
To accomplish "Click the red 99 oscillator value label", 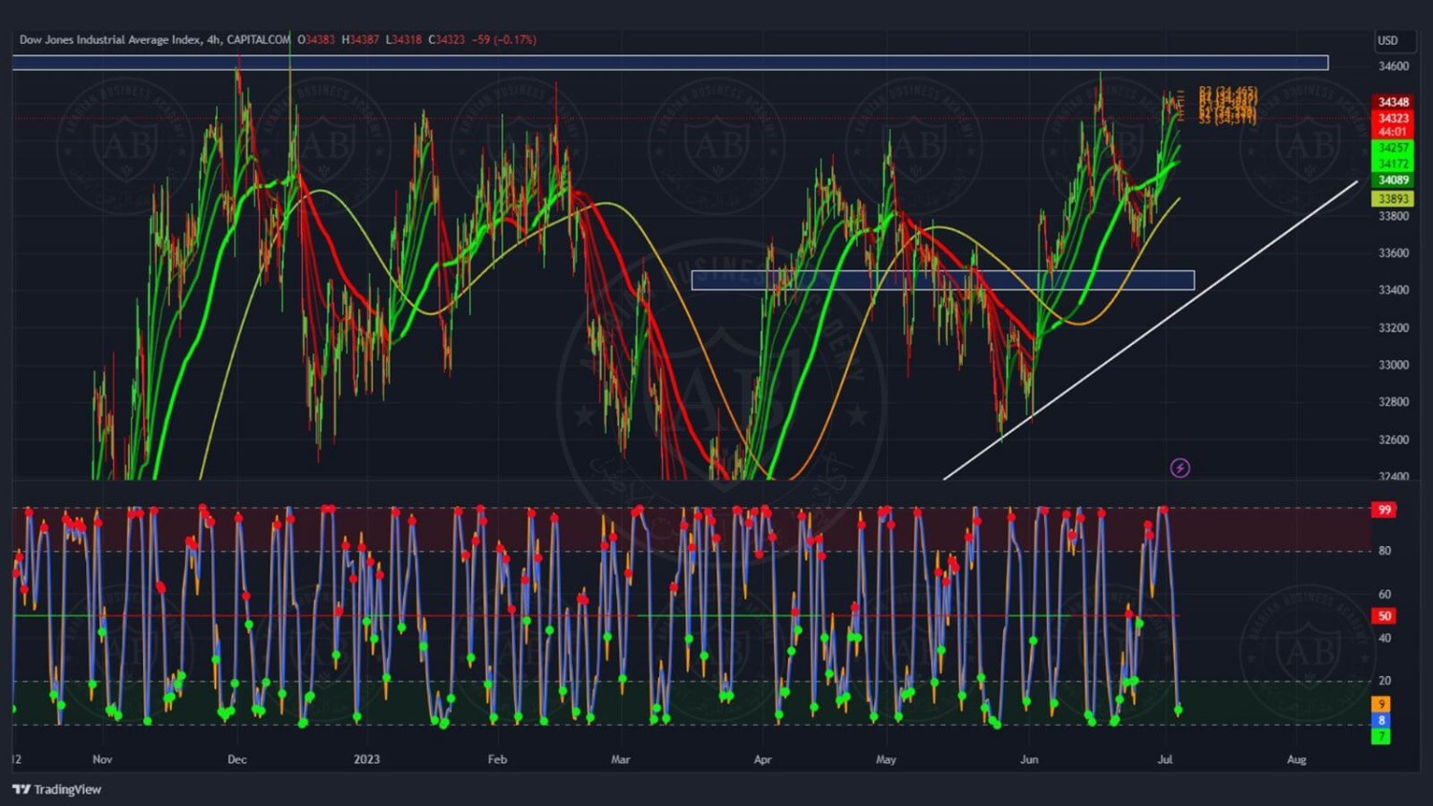I will (x=1383, y=510).
